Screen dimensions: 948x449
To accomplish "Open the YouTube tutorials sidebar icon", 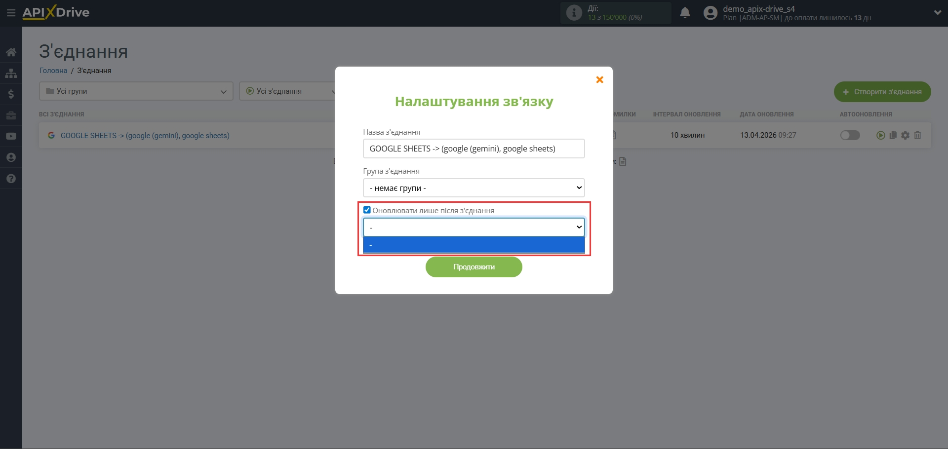I will point(11,136).
